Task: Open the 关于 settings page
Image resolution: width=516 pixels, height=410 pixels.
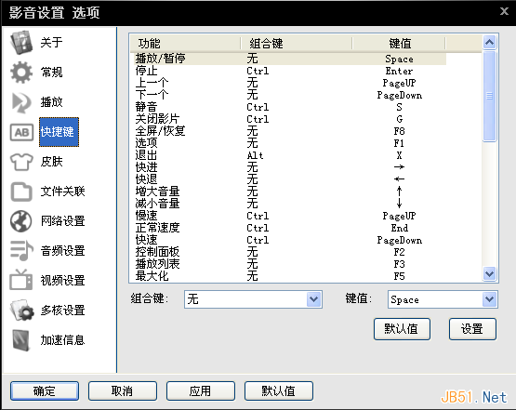Action: coord(51,43)
